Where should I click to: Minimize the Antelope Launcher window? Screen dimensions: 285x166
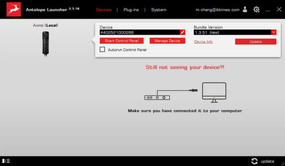(268, 11)
